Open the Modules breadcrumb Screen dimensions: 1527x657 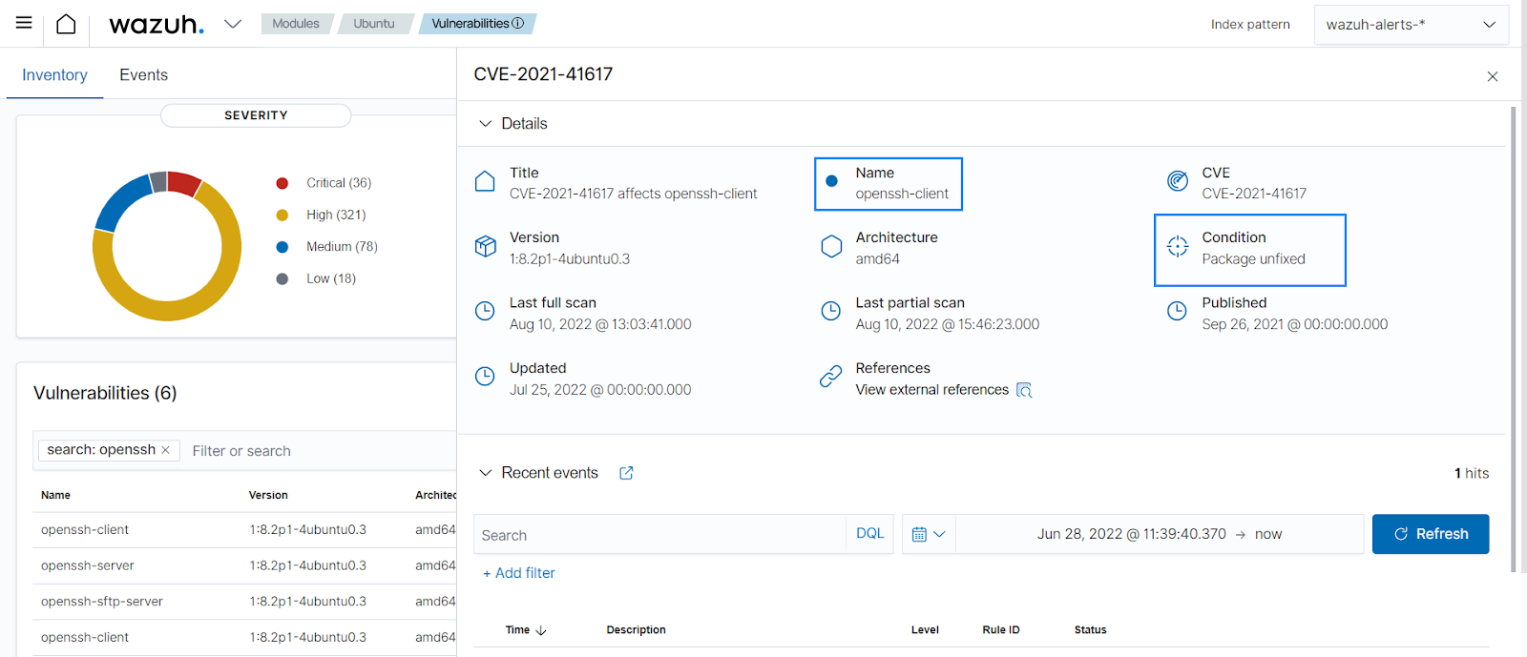tap(296, 24)
